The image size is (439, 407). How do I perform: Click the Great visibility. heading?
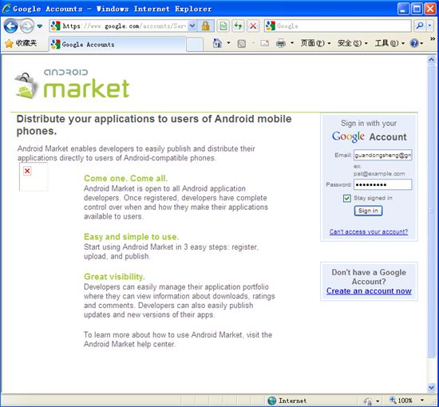click(x=114, y=277)
